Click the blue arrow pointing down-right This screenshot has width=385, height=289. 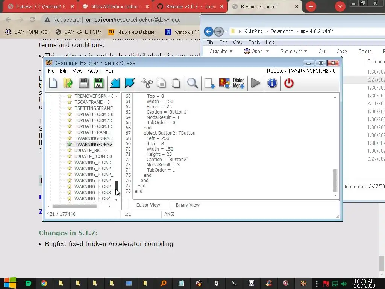click(x=130, y=83)
